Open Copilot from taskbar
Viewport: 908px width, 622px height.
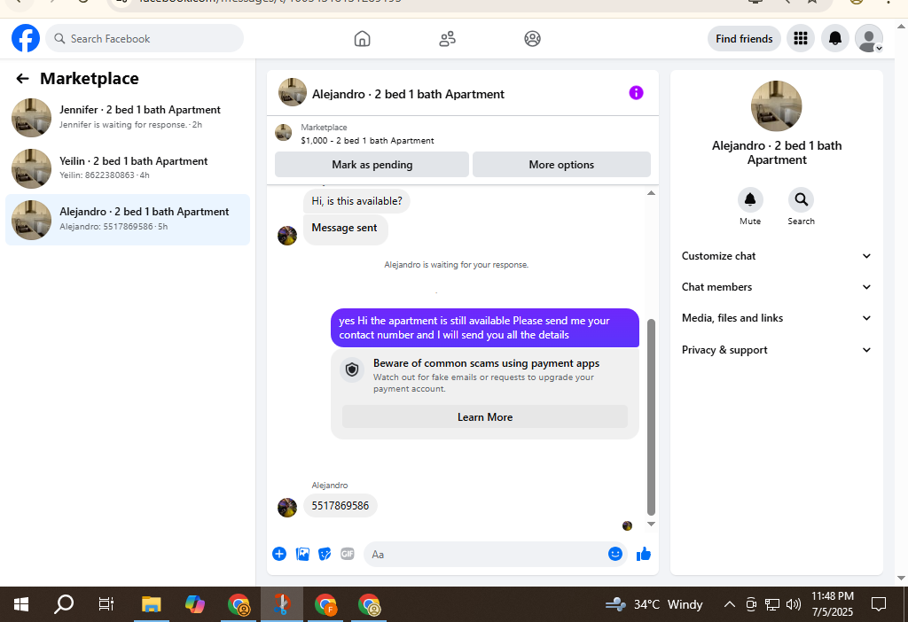(194, 604)
